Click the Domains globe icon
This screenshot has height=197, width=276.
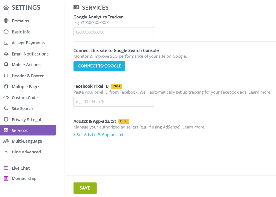6,21
